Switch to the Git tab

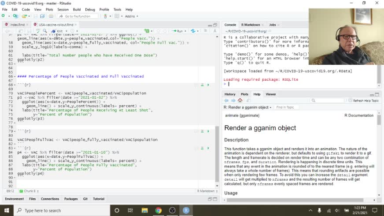85,199
